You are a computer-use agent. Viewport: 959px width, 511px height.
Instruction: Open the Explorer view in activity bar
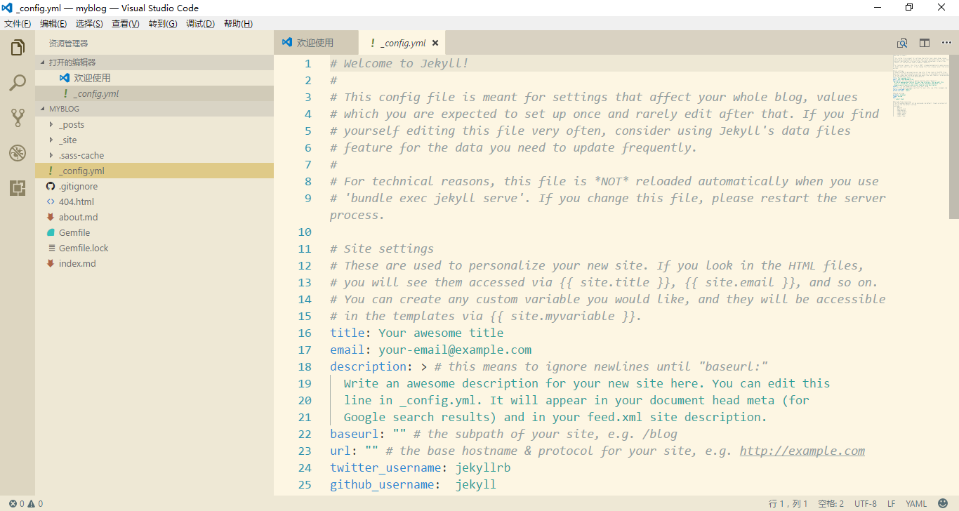pyautogui.click(x=18, y=48)
